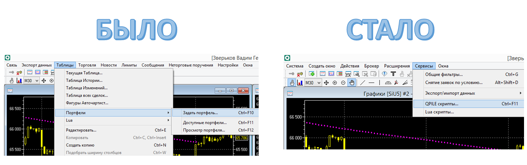Choose Фигуры Авточартист... menu entry
Viewport: 527px width, 165px height.
tap(113, 103)
